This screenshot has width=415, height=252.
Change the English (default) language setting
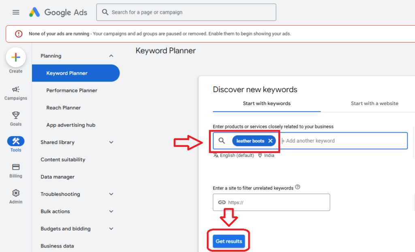[234, 155]
